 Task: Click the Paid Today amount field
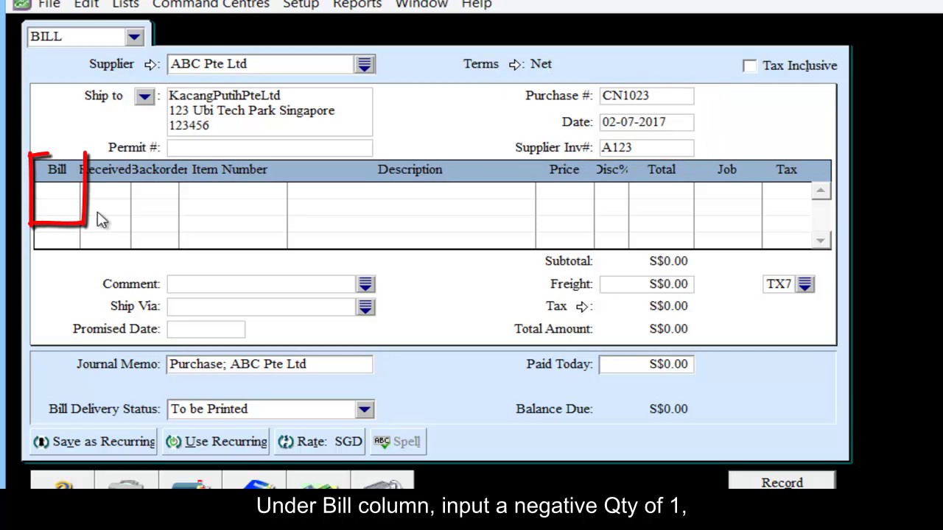pyautogui.click(x=646, y=364)
